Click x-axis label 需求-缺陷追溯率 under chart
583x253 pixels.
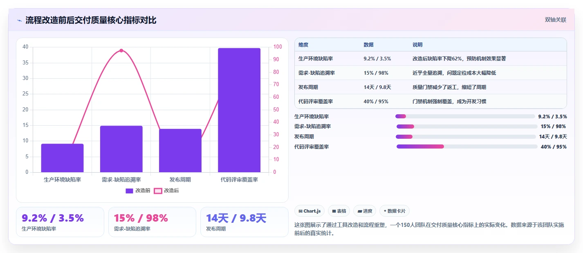click(x=121, y=180)
